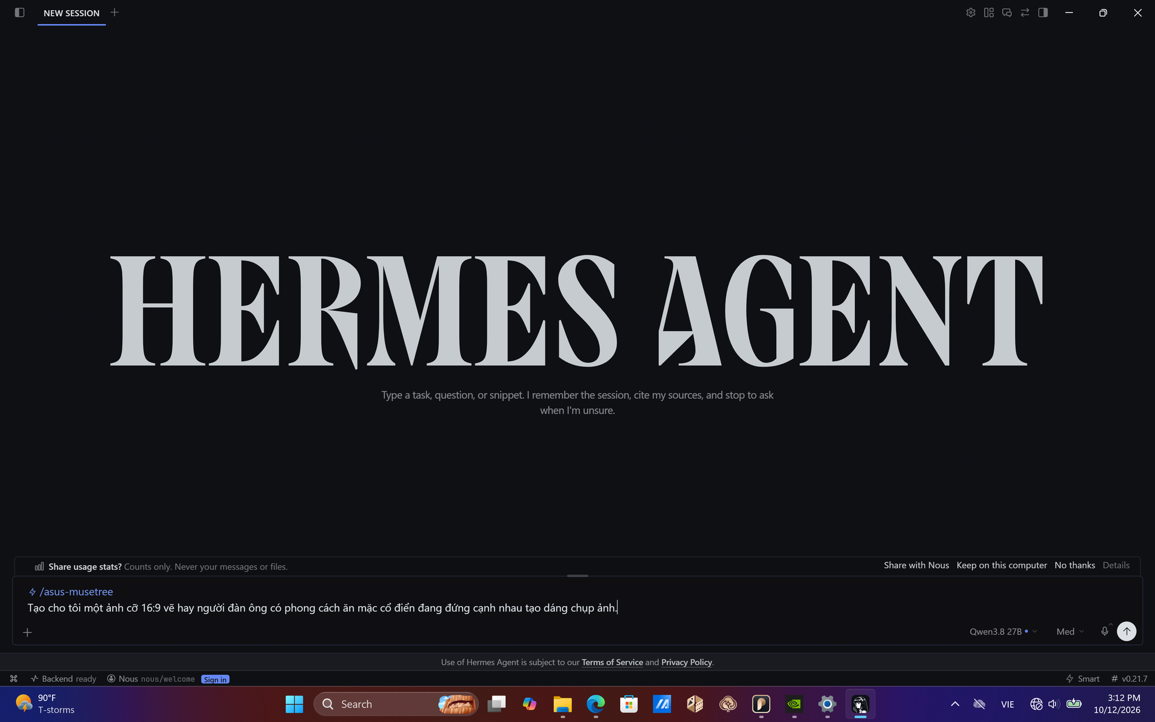
Task: Click the swap arrows icon in the title bar
Action: [x=1025, y=13]
